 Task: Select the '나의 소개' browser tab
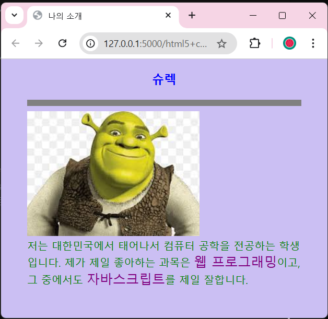103,16
